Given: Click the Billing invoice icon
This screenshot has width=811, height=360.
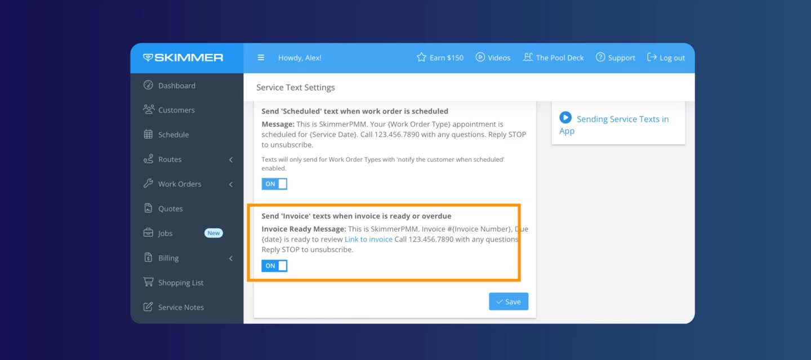Looking at the screenshot, I should pos(148,258).
